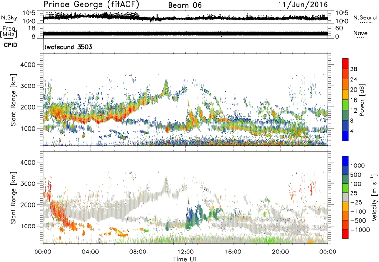This screenshot has width=379, height=262.
Task: Click the blue top segment of Velocity colour bar
Action: 345,161
